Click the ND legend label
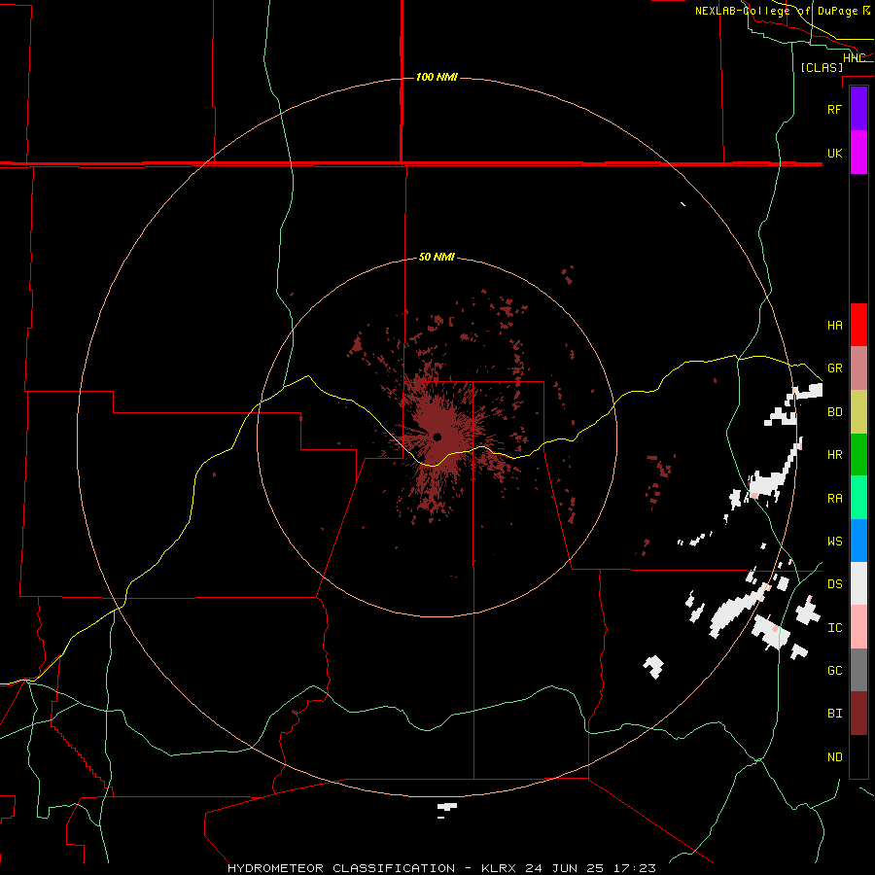Screen dimensions: 875x875 tap(834, 757)
